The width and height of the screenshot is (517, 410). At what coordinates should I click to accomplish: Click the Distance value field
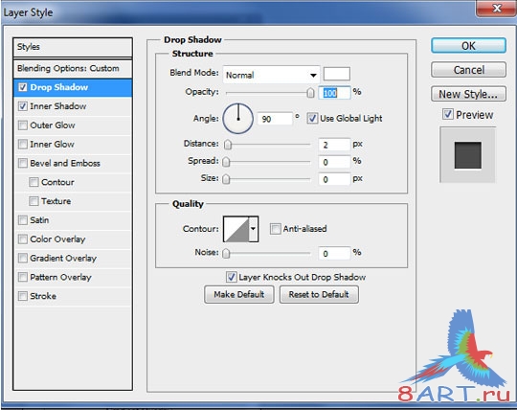(334, 145)
